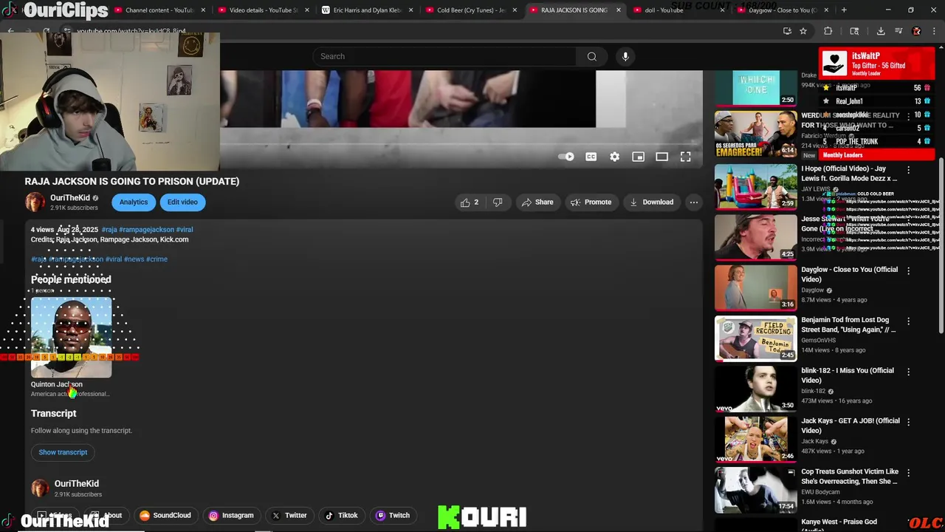Click OuriTheKid channel avatar beside video title

point(35,202)
